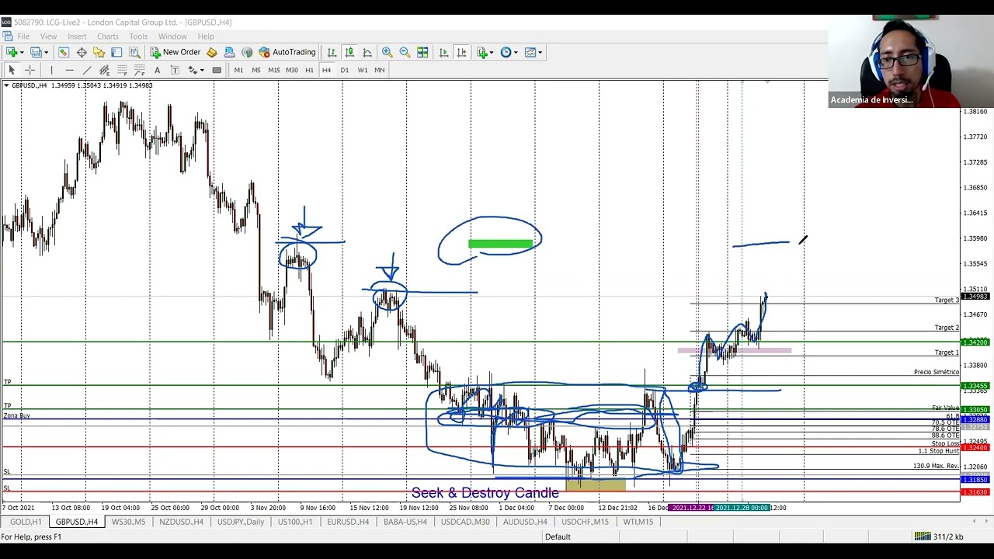The width and height of the screenshot is (994, 559).
Task: Draw a vertical line
Action: pyautogui.click(x=51, y=70)
